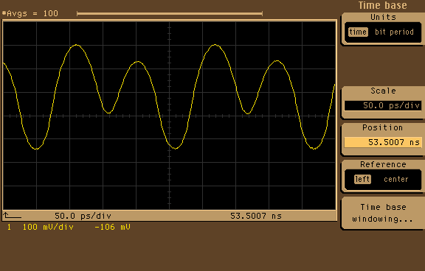Click the Position 53.5007 ns field
This screenshot has width=425, height=271.
(382, 142)
